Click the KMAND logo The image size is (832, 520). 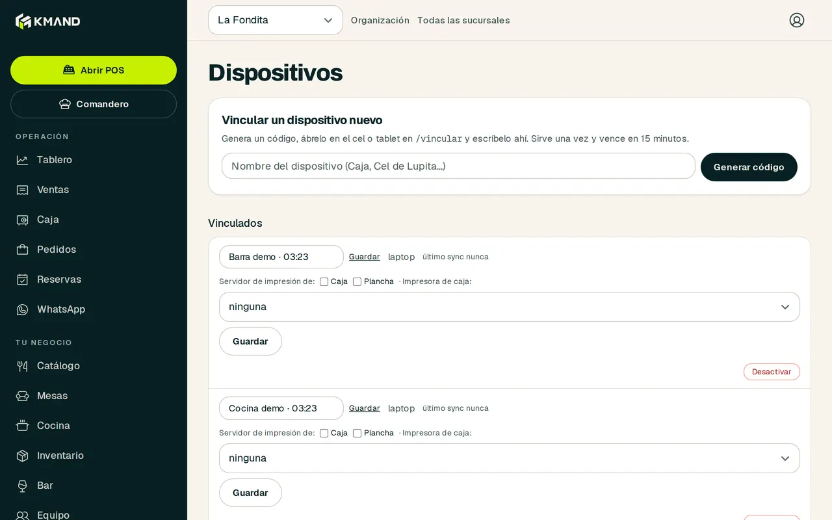[x=48, y=21]
